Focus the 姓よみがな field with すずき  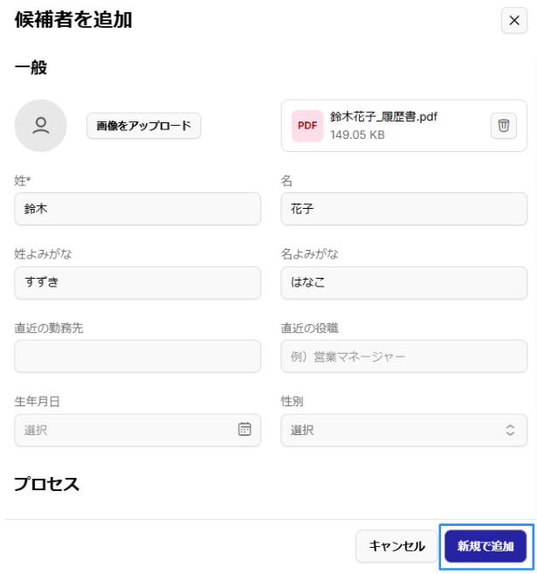coord(138,283)
